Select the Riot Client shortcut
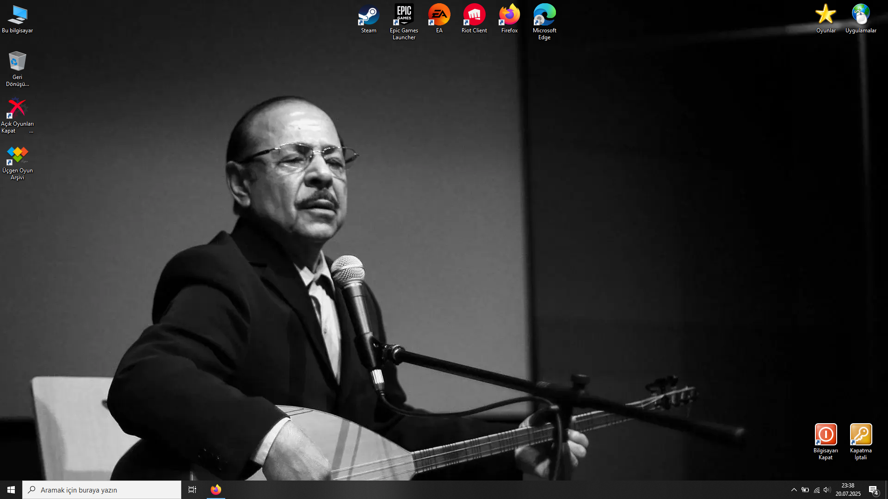The image size is (888, 499). point(474,19)
